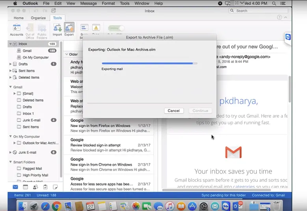Viewport: 307px width, 211px height.
Task: Click the Continue button in the export dialog
Action: coord(200,111)
